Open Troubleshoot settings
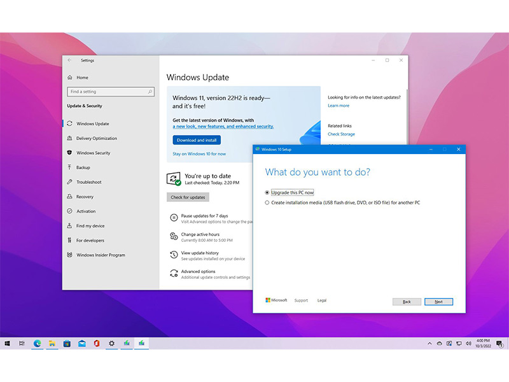509x382 pixels. coord(88,182)
